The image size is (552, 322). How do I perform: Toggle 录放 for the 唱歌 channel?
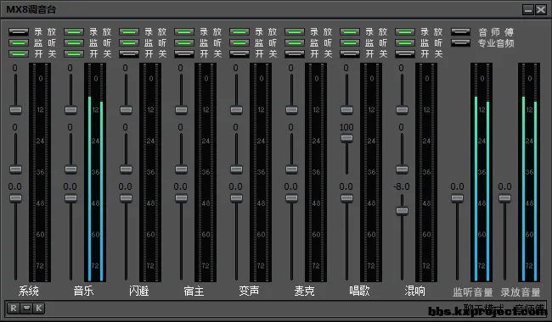coord(350,32)
